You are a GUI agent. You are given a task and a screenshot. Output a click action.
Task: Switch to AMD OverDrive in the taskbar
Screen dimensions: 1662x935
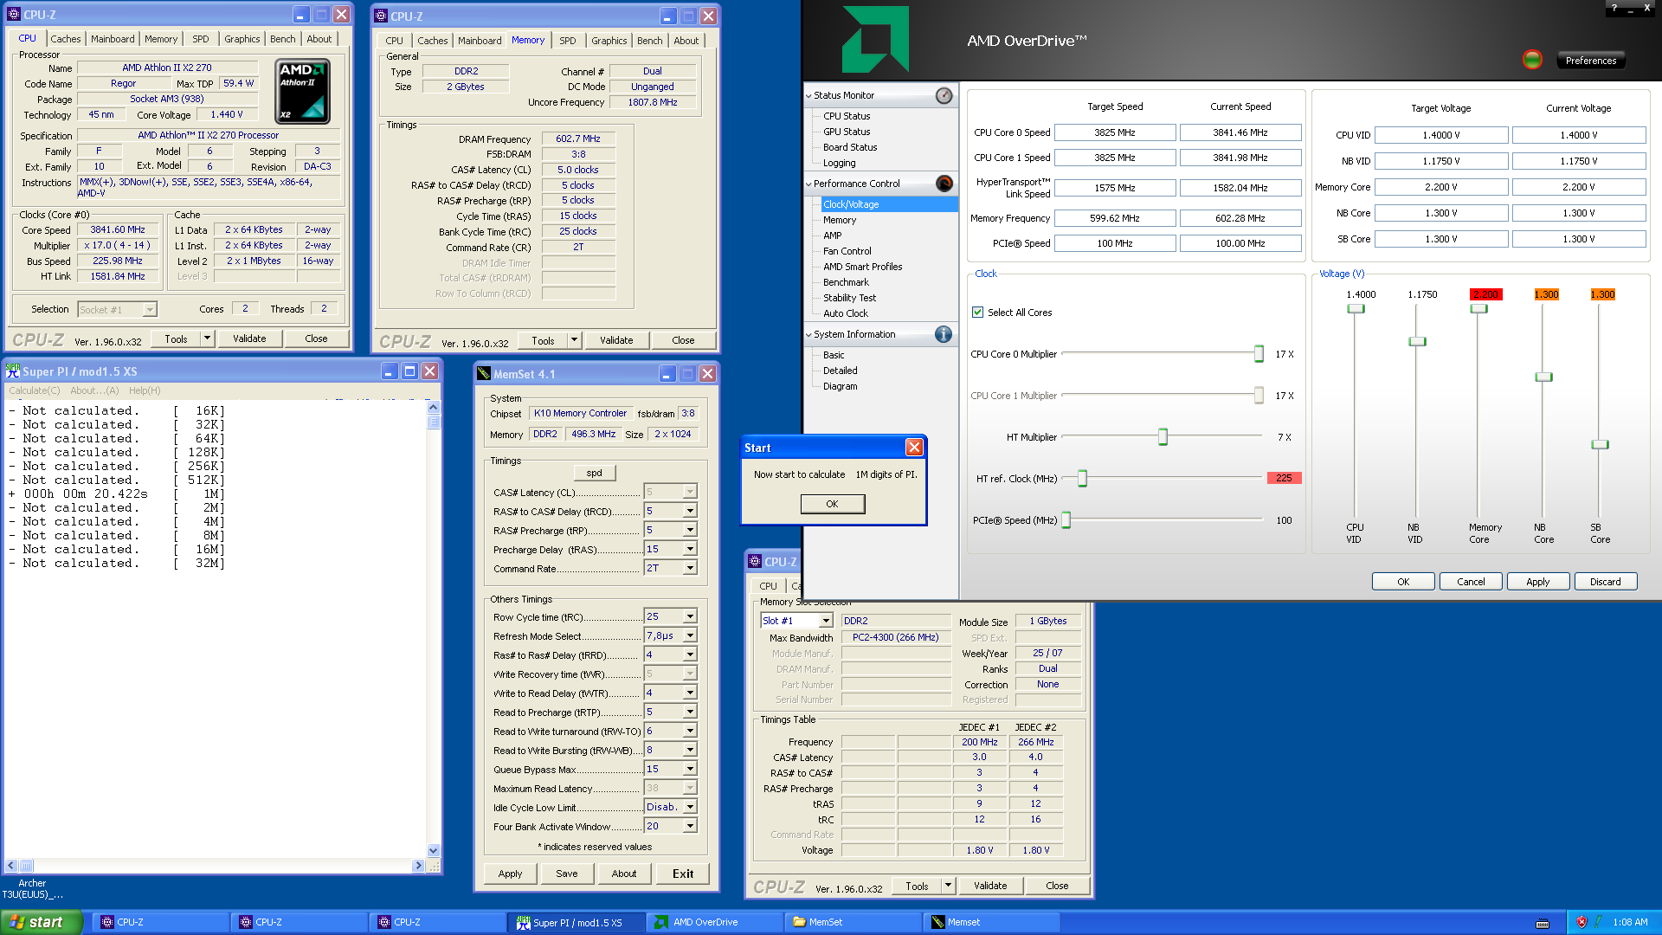coord(714,922)
